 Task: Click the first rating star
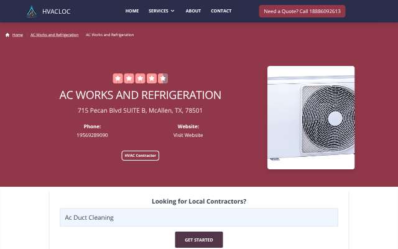[x=118, y=78]
